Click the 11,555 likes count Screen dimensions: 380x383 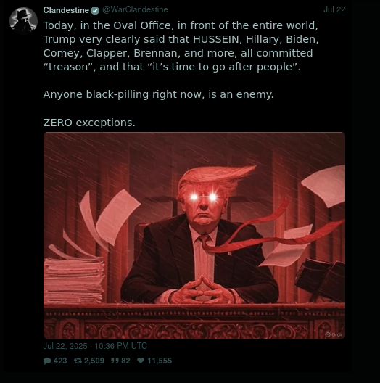pos(160,361)
